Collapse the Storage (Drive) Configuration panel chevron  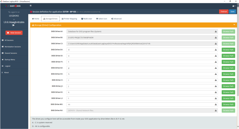coord(234,25)
